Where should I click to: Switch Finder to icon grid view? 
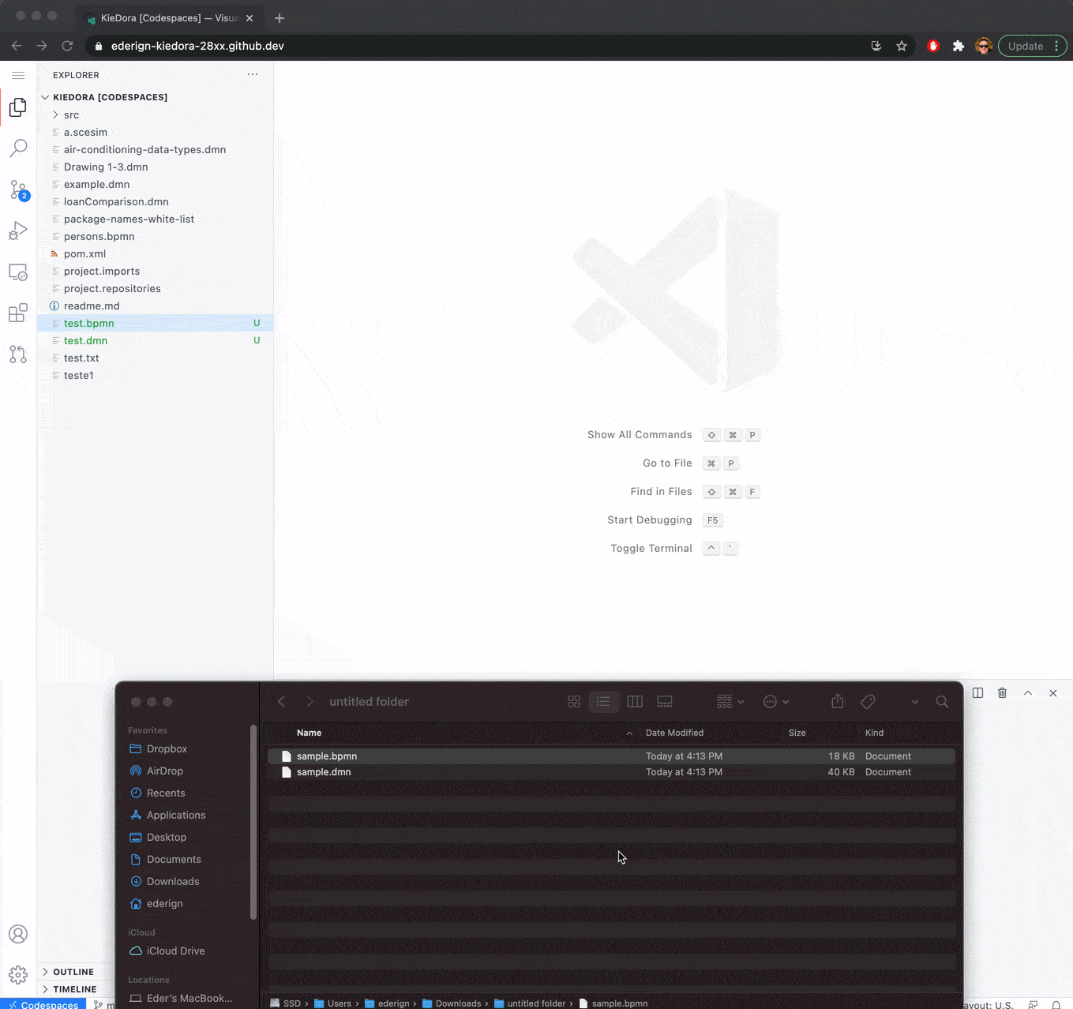[x=574, y=702]
